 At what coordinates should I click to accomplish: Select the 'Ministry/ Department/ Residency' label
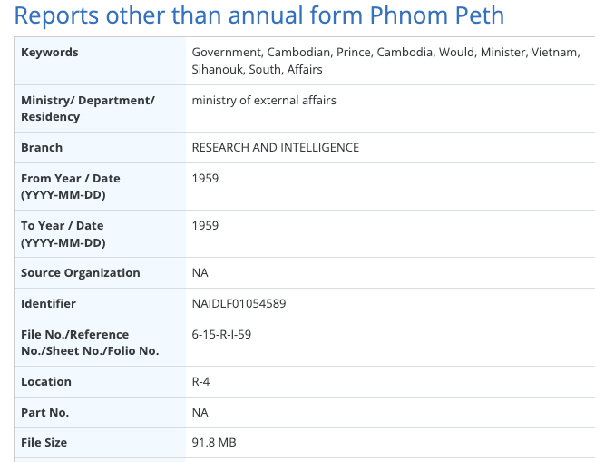tap(88, 108)
